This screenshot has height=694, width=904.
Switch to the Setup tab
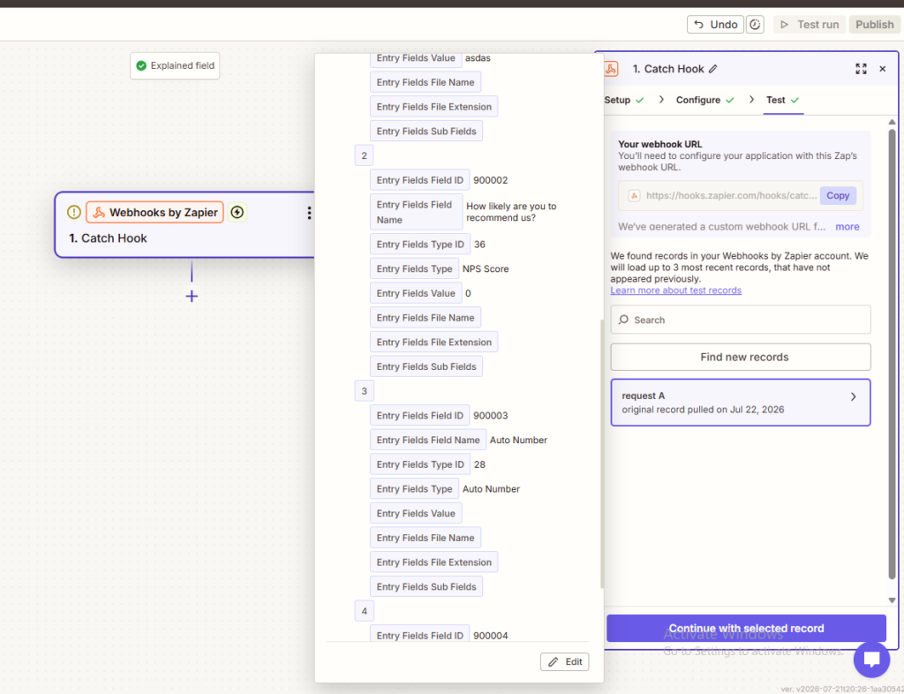pyautogui.click(x=623, y=100)
